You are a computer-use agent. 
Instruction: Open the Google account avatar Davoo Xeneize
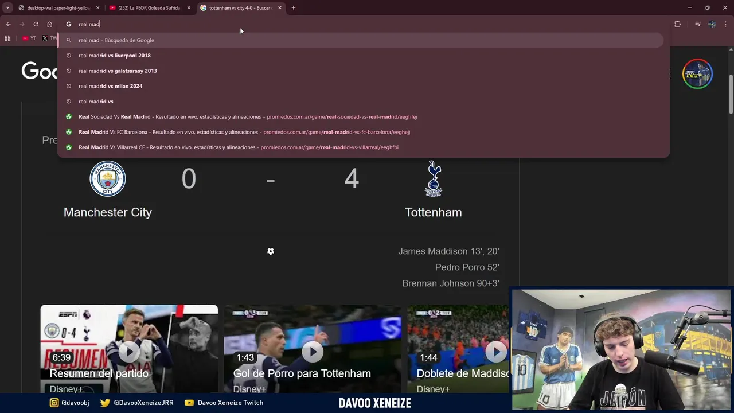697,74
